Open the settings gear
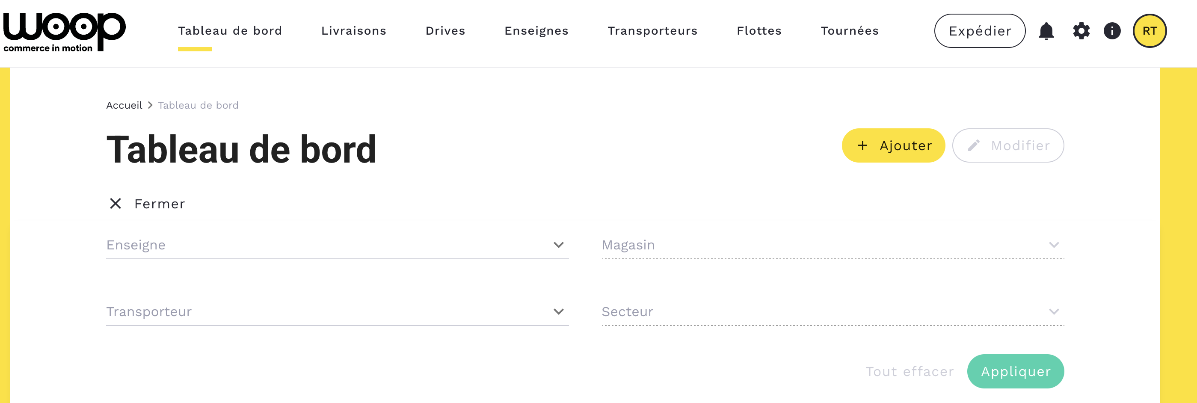Viewport: 1197px width, 403px height. click(1081, 31)
